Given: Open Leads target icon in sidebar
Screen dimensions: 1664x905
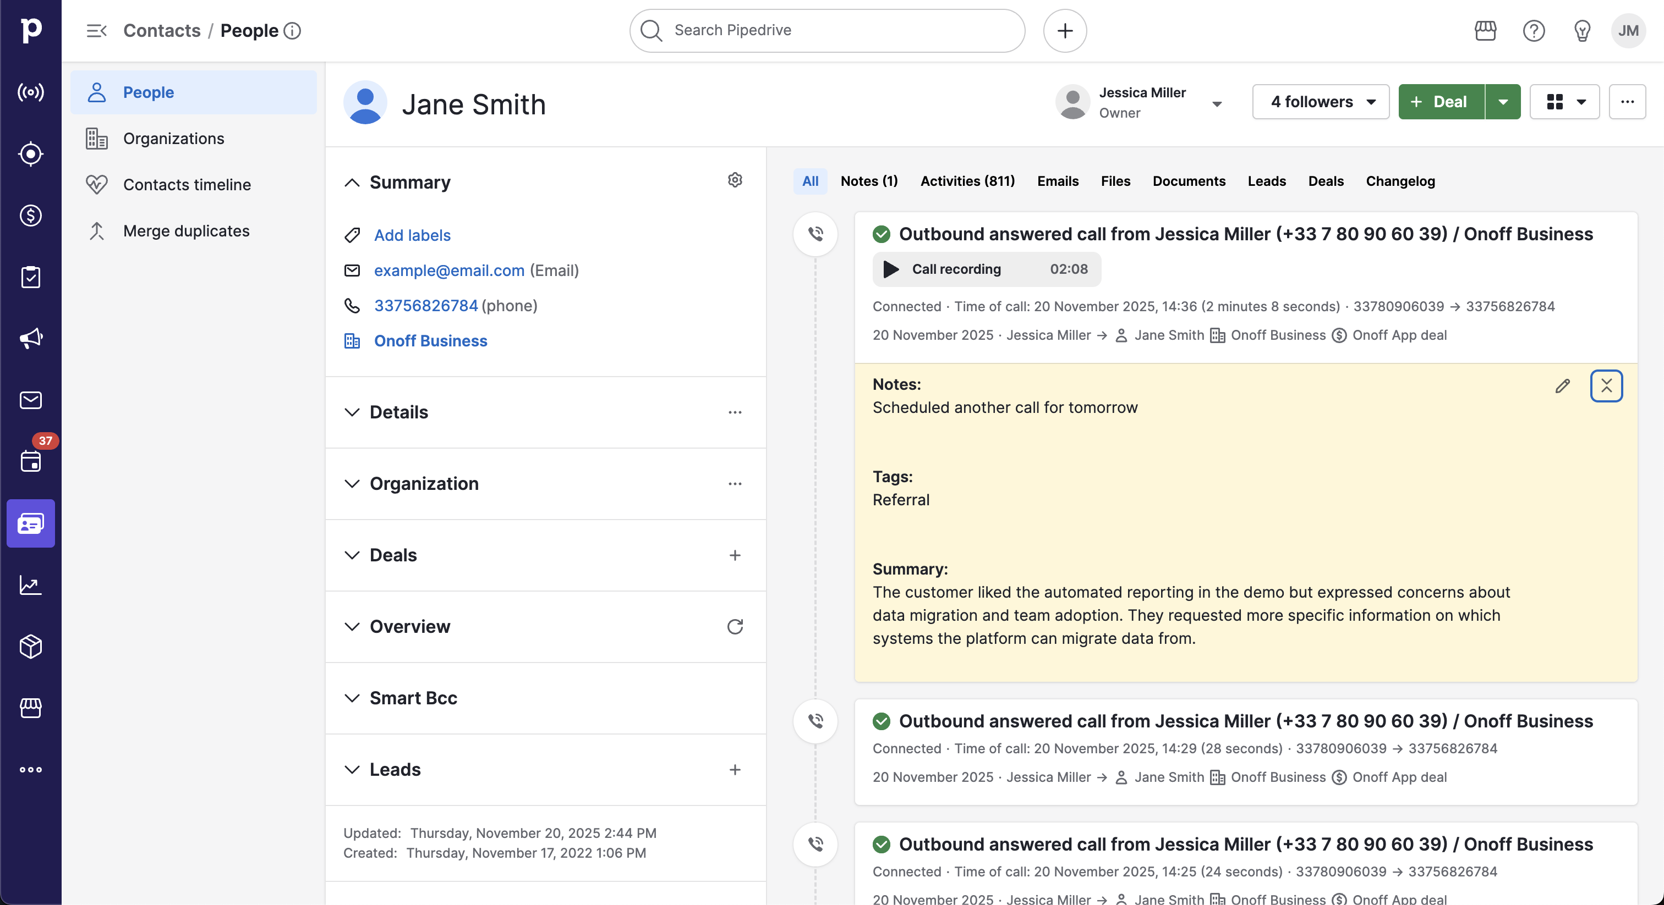Looking at the screenshot, I should pos(30,153).
